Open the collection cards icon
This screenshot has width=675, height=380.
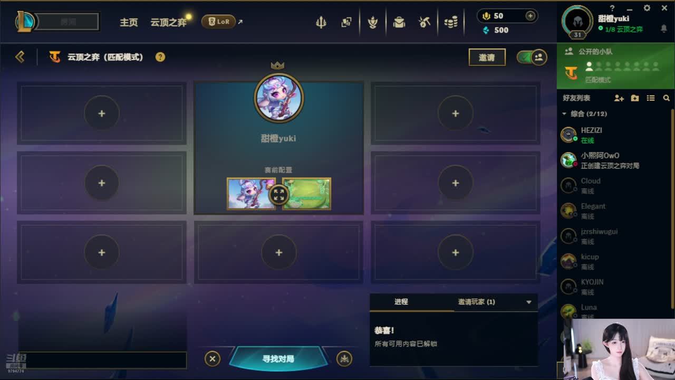(346, 22)
